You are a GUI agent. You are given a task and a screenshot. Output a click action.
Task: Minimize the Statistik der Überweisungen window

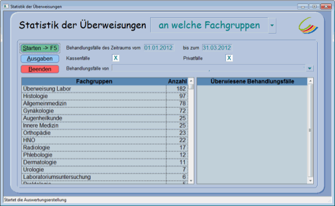[x=303, y=7]
